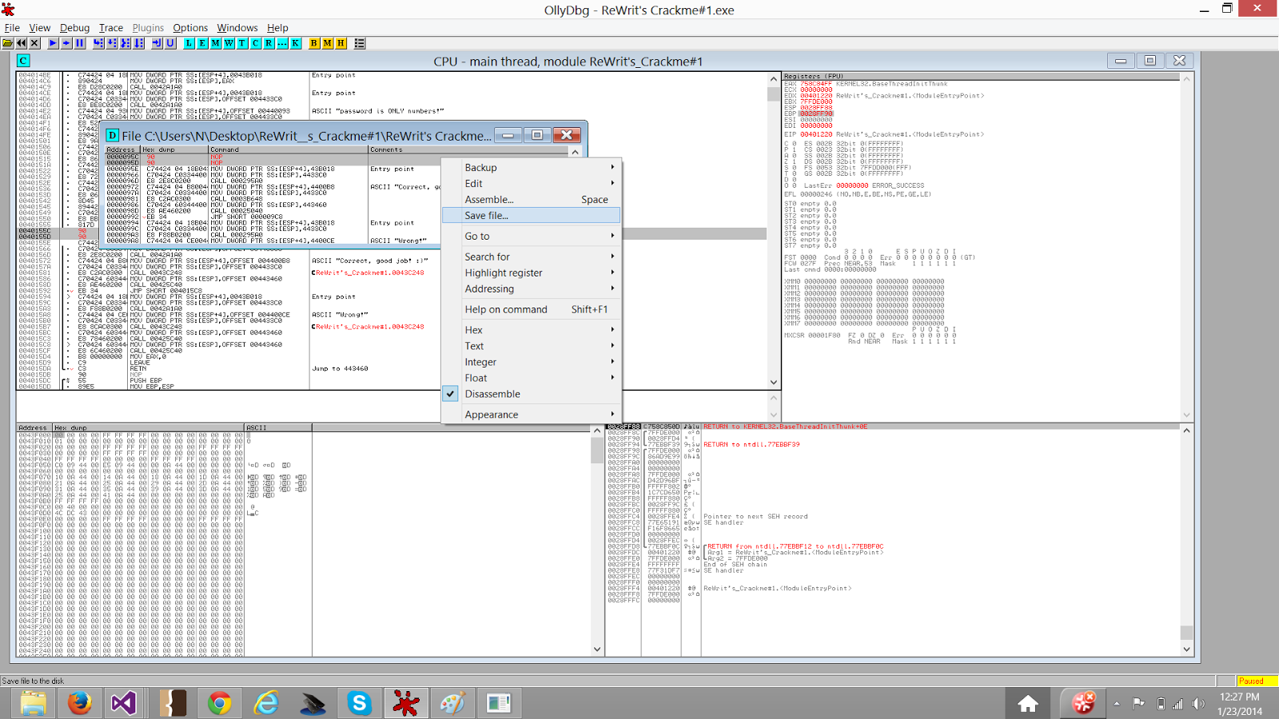
Task: Open Hardware breakpoints with H icon
Action: (x=341, y=43)
